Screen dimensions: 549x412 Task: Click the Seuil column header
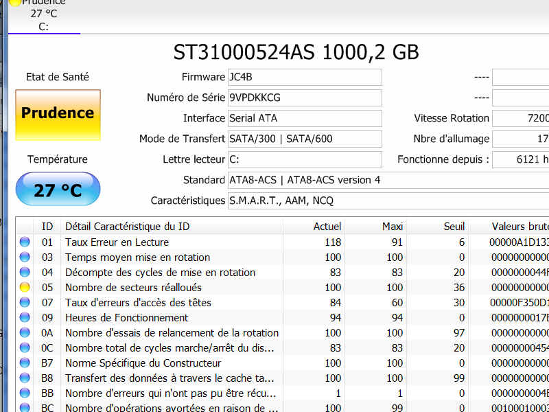coord(438,227)
